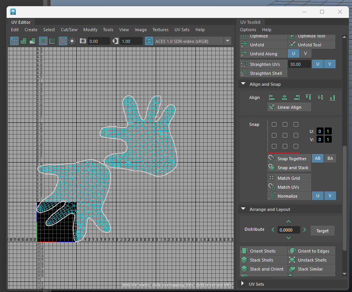
Task: Toggle the isolate select icon
Action: (72, 41)
